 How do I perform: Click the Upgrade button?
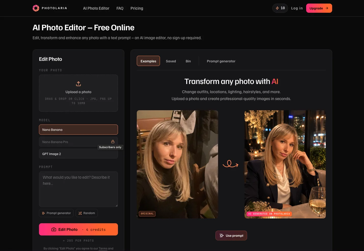tap(319, 8)
